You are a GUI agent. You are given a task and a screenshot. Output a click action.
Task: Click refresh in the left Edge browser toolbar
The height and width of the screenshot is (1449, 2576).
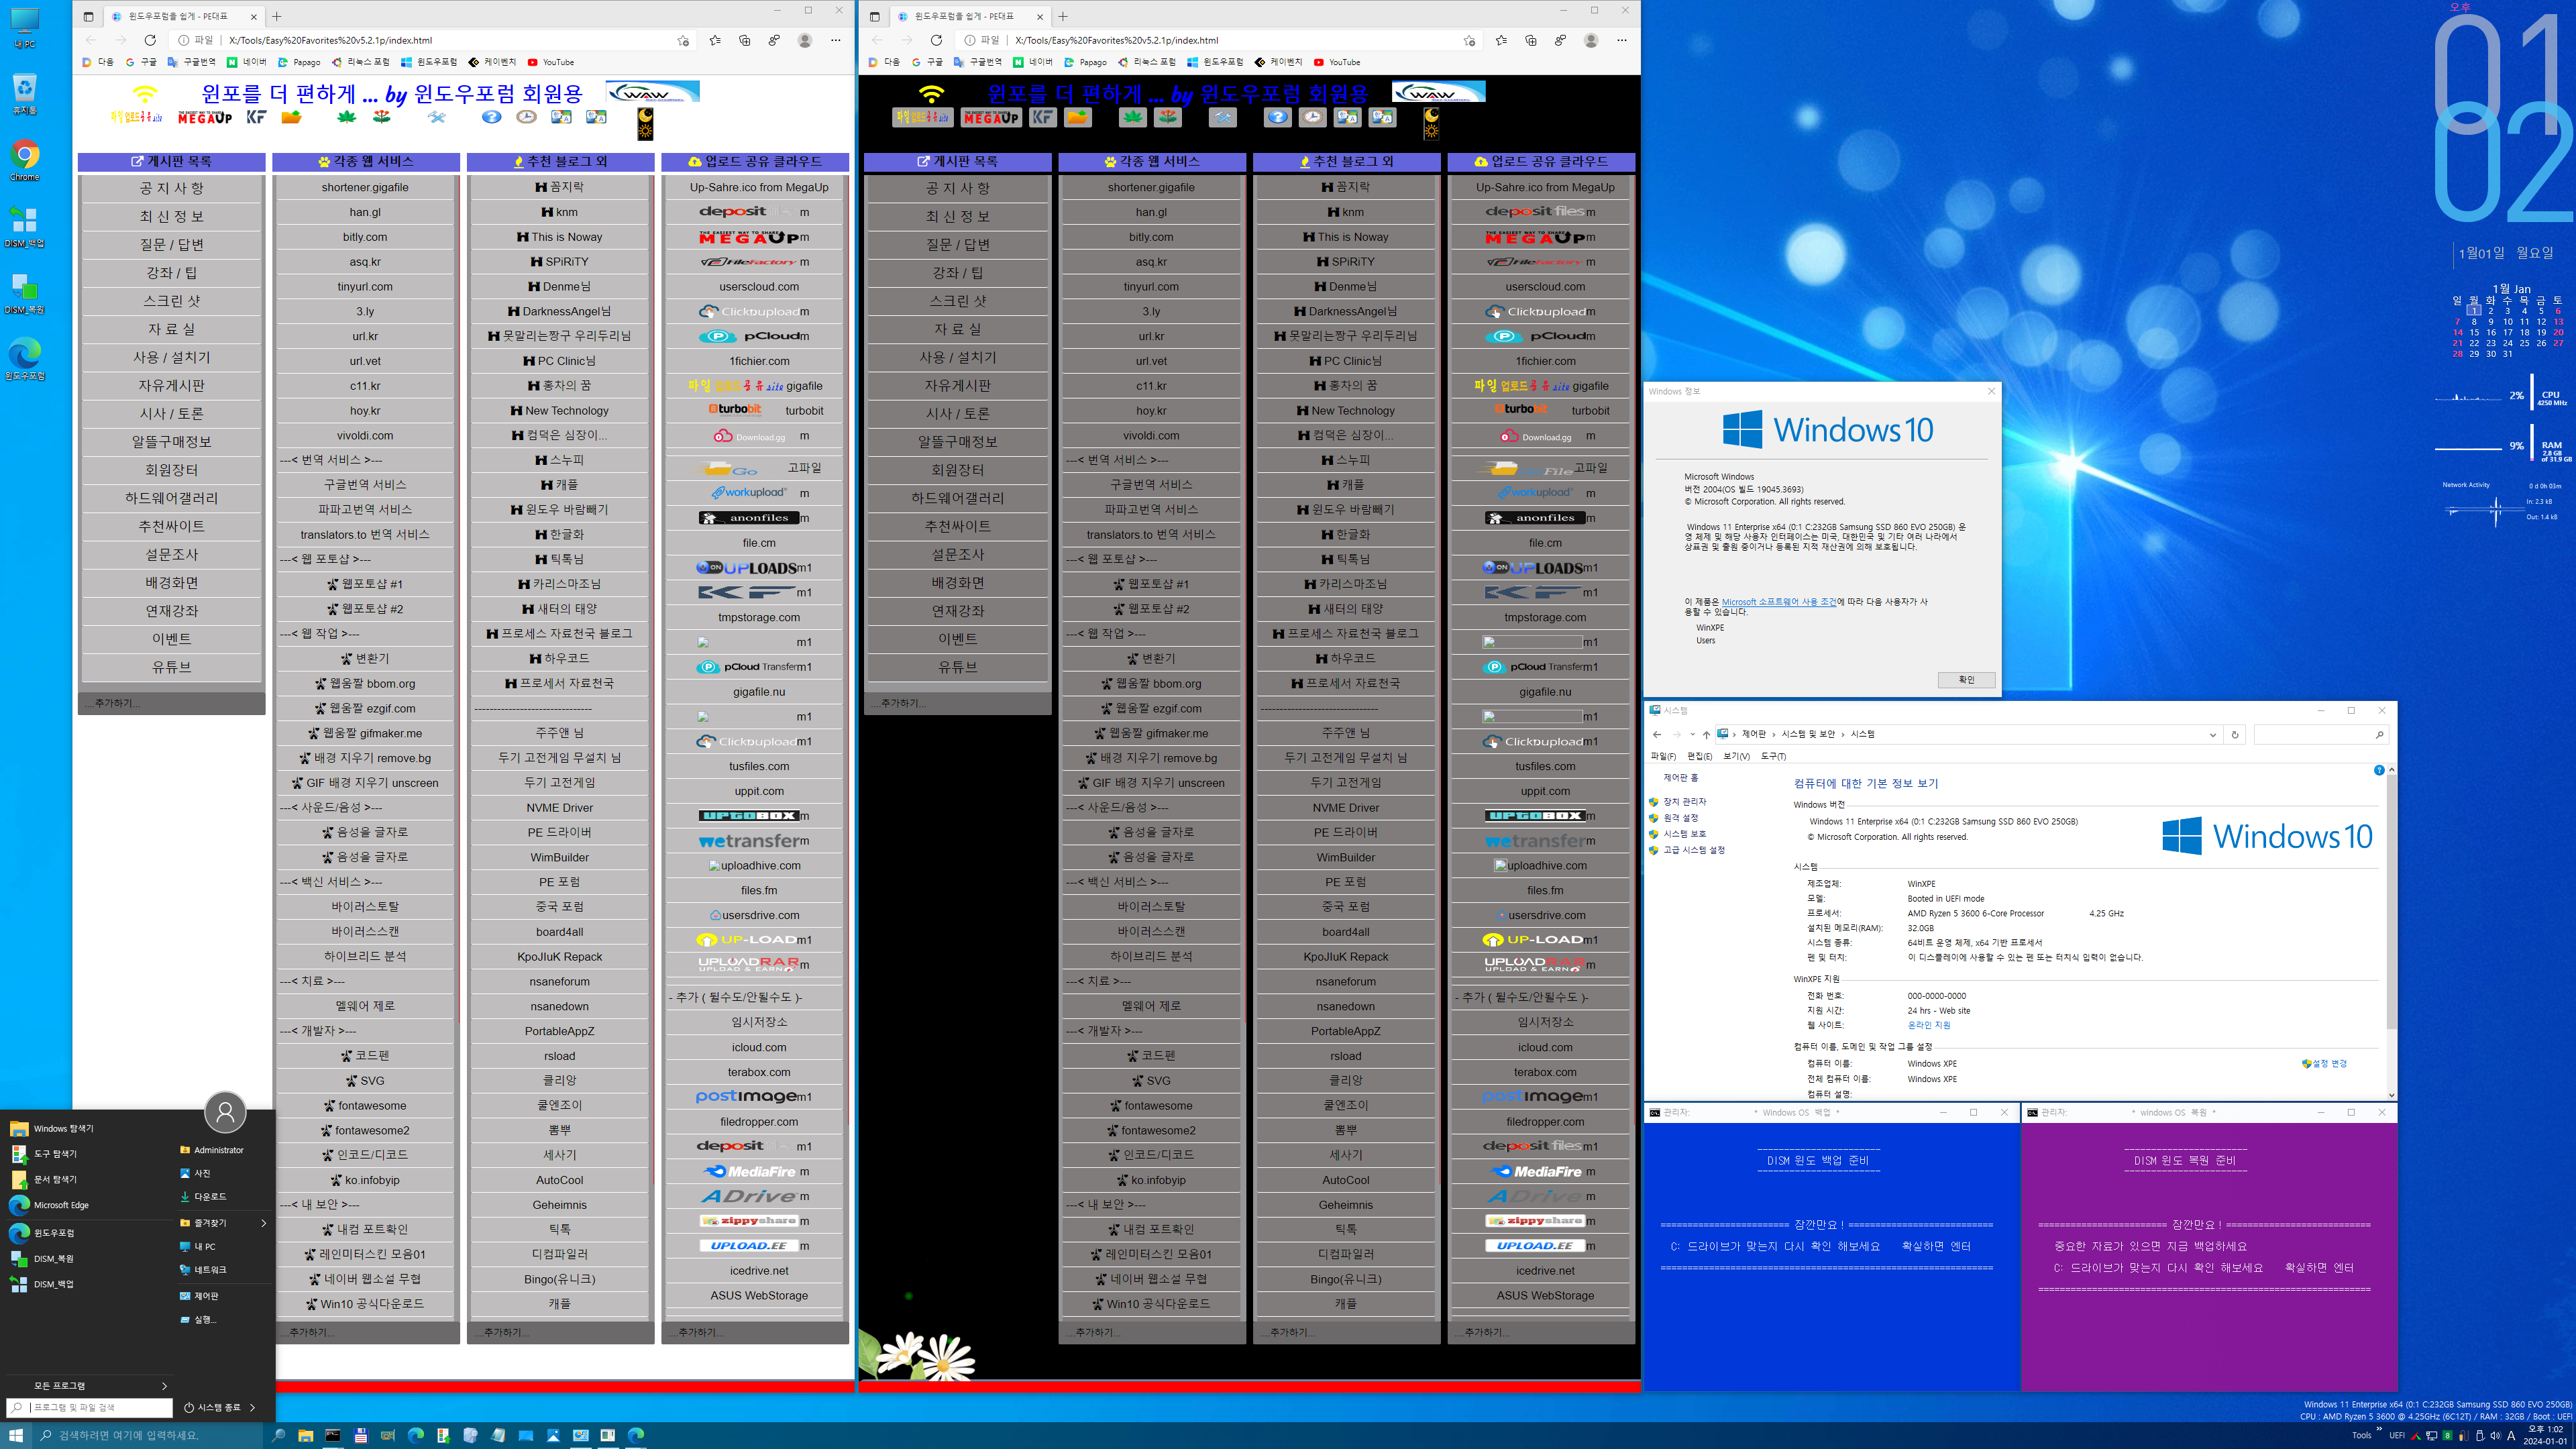point(150,40)
